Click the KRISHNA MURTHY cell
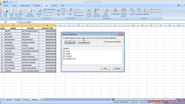 coord(30,60)
